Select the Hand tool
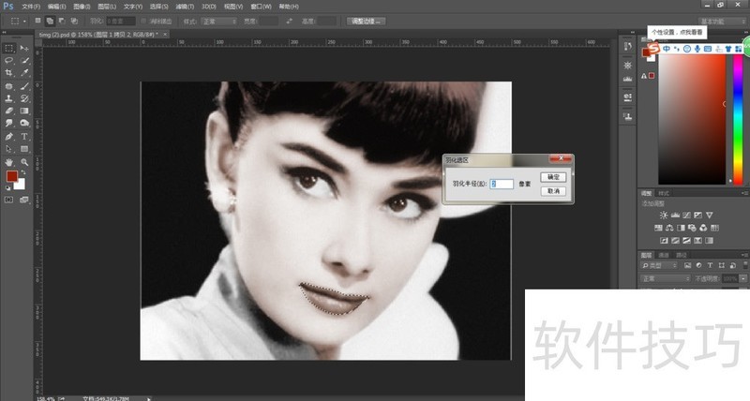 [x=9, y=161]
